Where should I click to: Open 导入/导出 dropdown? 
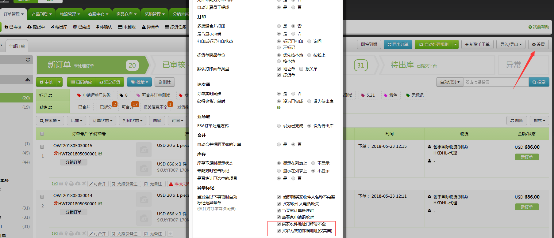[x=511, y=44]
